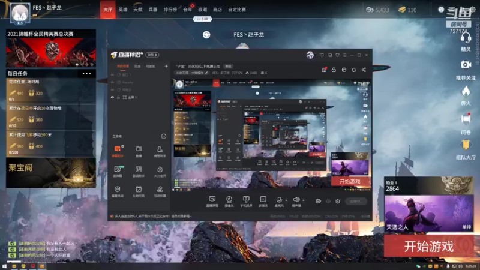This screenshot has width=480, height=270.
Task: Switch to the 商店 game tab
Action: (217, 10)
